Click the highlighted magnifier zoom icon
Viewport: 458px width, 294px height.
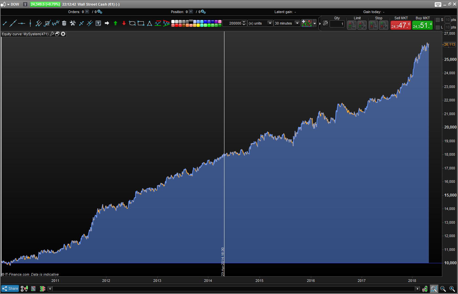[434, 289]
